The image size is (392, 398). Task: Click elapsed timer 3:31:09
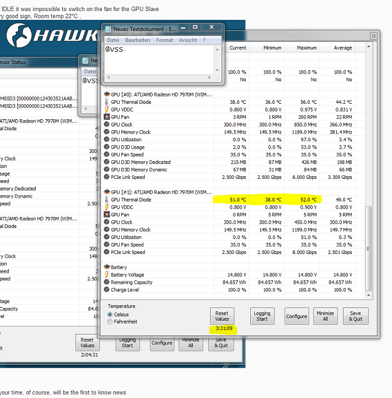click(224, 328)
